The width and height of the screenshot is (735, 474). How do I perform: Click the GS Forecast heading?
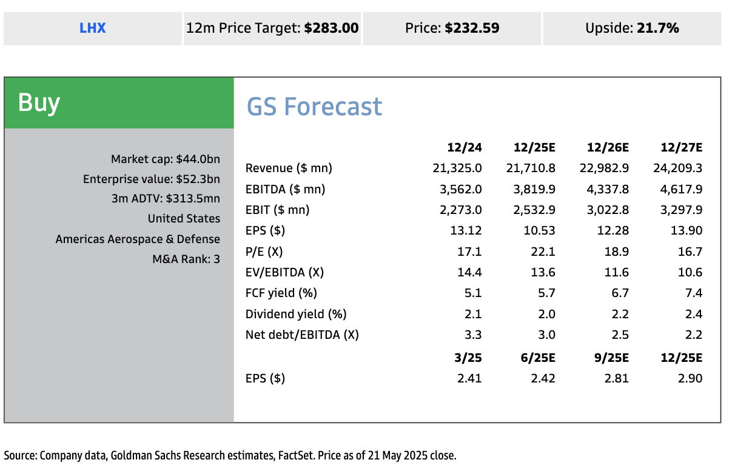(314, 107)
